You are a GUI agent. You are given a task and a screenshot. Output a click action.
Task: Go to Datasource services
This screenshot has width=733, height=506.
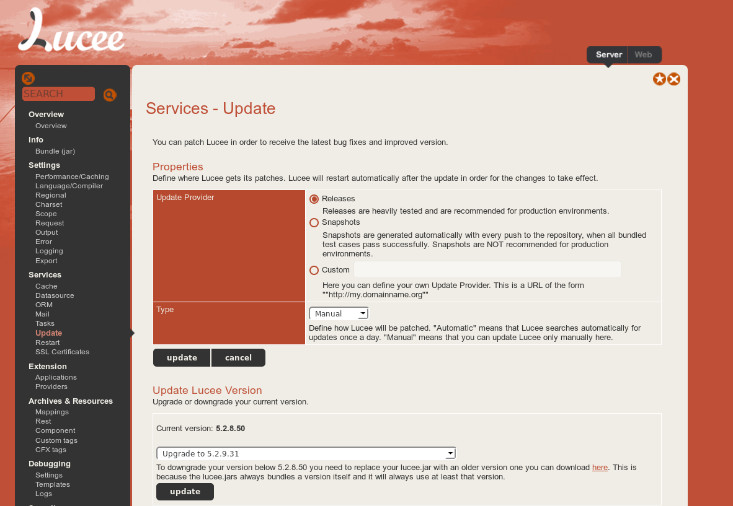(x=55, y=295)
